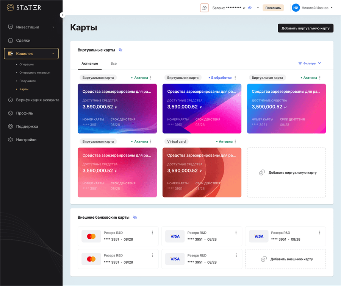The width and height of the screenshot is (341, 286).
Task: Click Добавить внешнюю карту tile
Action: point(286,259)
